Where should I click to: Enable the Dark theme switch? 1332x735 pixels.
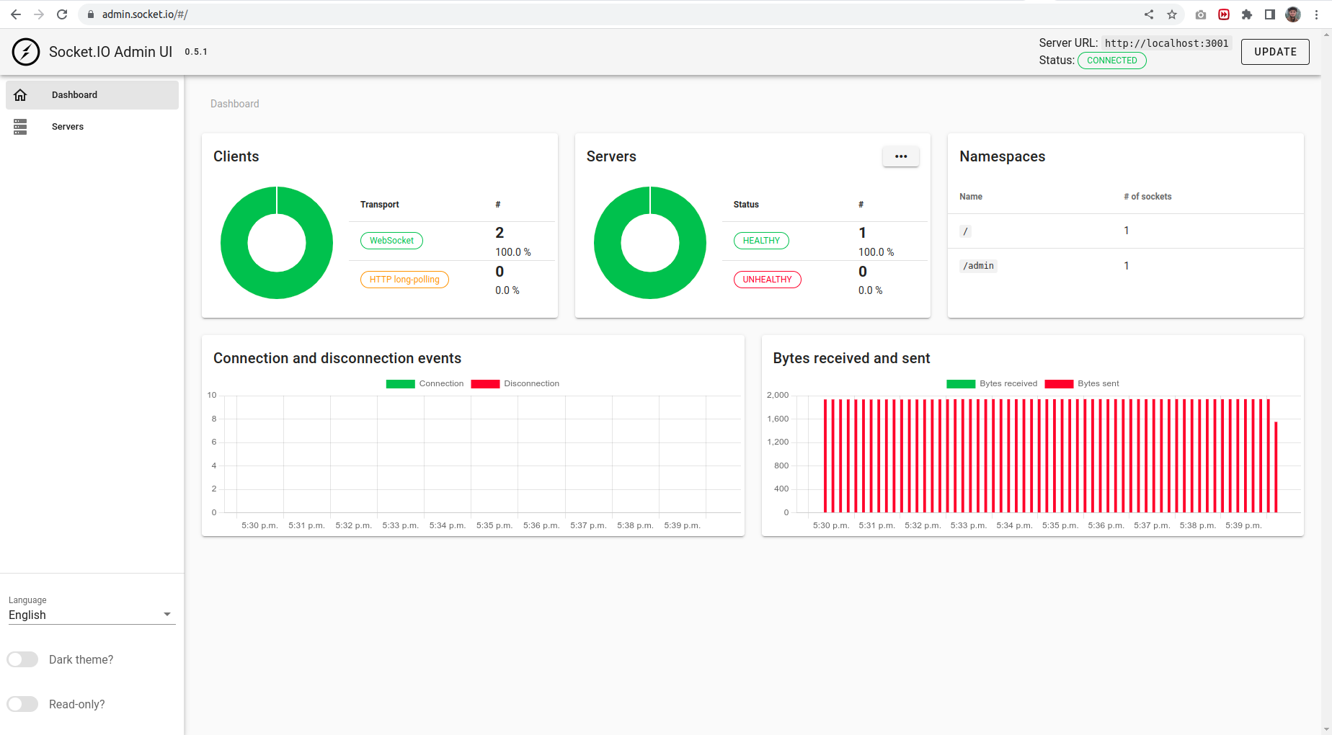(x=22, y=659)
